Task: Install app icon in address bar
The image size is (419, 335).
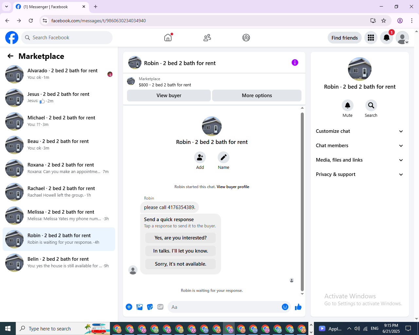Action: click(x=373, y=21)
